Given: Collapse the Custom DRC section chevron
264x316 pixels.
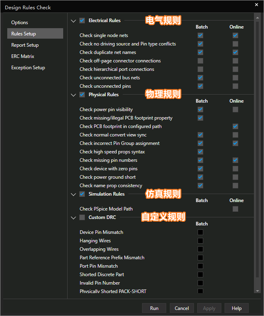Looking at the screenshot, I should point(73,218).
